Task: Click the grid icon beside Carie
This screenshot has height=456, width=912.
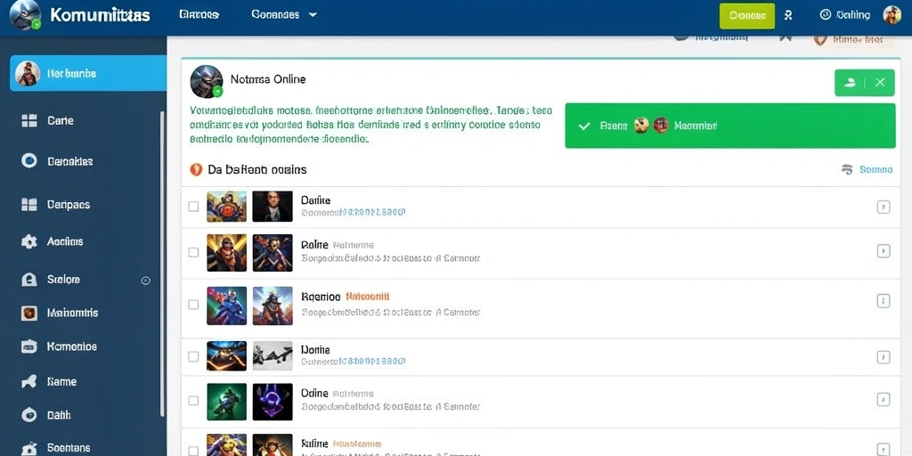Action: pyautogui.click(x=29, y=120)
